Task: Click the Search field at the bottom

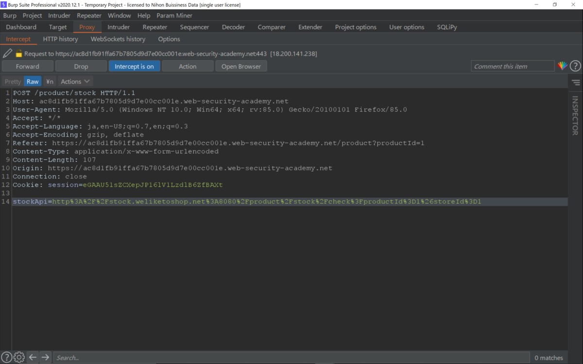Action: click(291, 358)
